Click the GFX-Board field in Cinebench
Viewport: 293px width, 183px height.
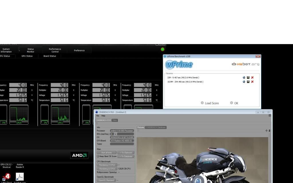(x=122, y=141)
